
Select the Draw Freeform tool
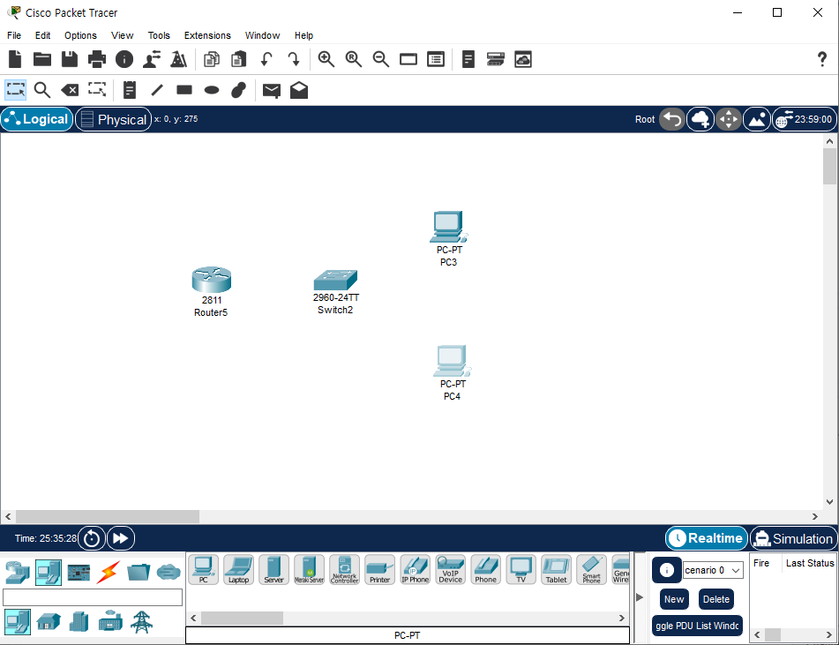(239, 90)
